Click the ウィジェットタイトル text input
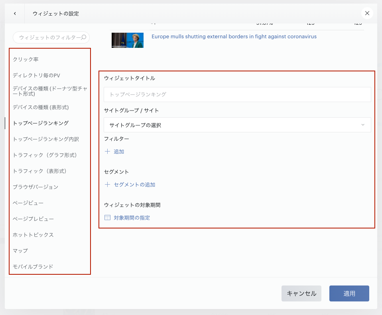Image resolution: width=382 pixels, height=315 pixels. (237, 94)
